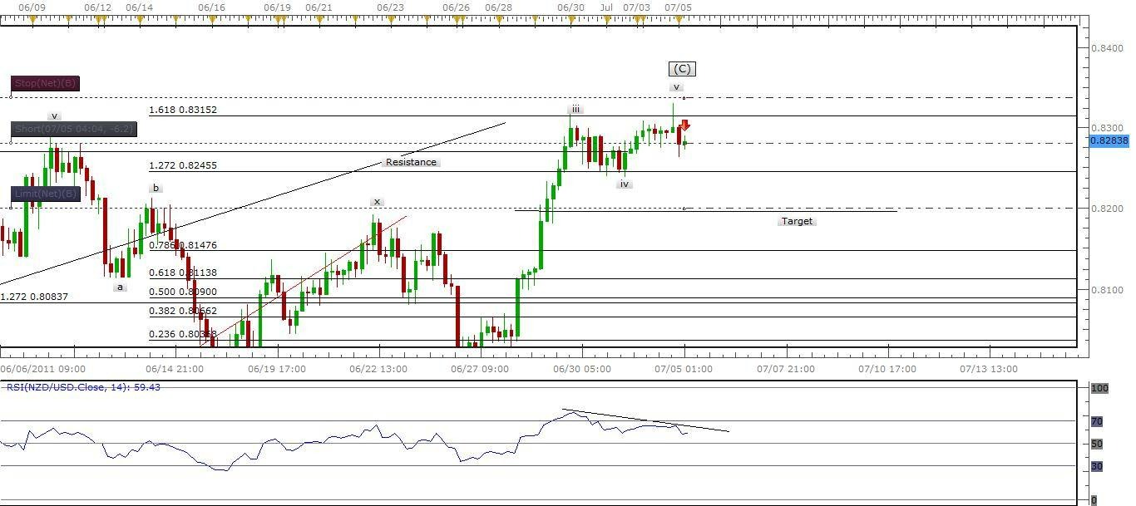
Task: Click the RSI(NZD/USD.Close, 14) indicator title
Action: click(x=83, y=387)
